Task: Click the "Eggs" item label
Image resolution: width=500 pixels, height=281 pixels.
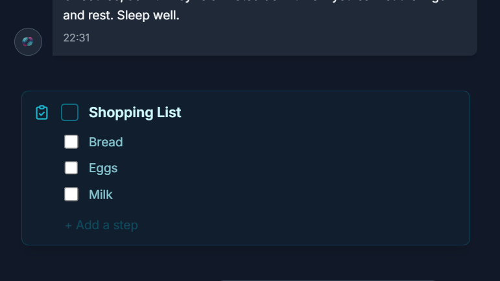Action: [x=103, y=168]
